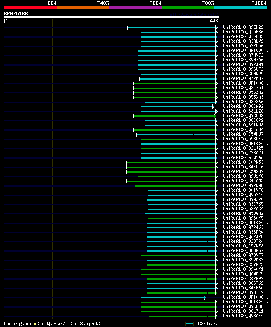Click the white query sequence bar
The width and height of the screenshot is (271, 327).
pyautogui.click(x=112, y=17)
